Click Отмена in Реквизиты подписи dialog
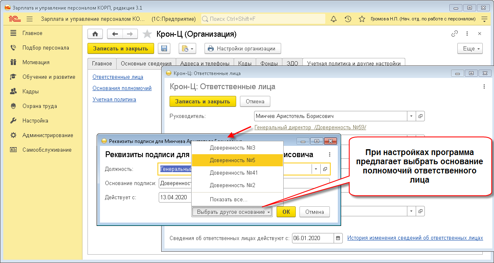The image size is (494, 263). pos(314,212)
